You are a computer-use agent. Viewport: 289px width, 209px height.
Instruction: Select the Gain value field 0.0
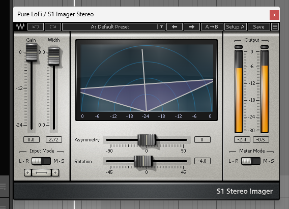point(32,139)
